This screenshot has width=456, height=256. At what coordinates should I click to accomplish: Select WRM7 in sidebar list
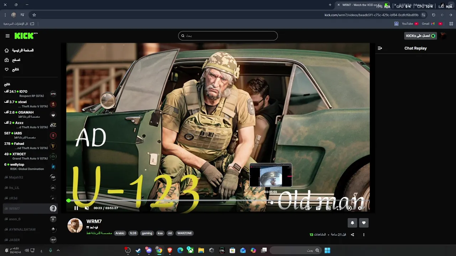[x=30, y=208]
